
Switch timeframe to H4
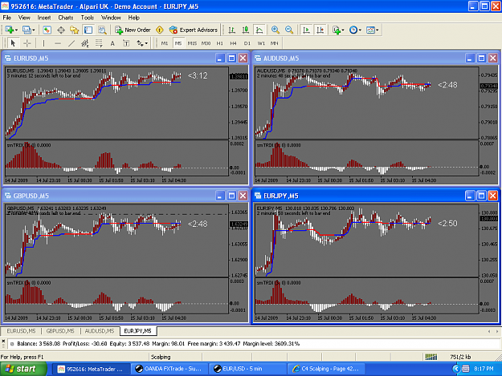tap(234, 43)
